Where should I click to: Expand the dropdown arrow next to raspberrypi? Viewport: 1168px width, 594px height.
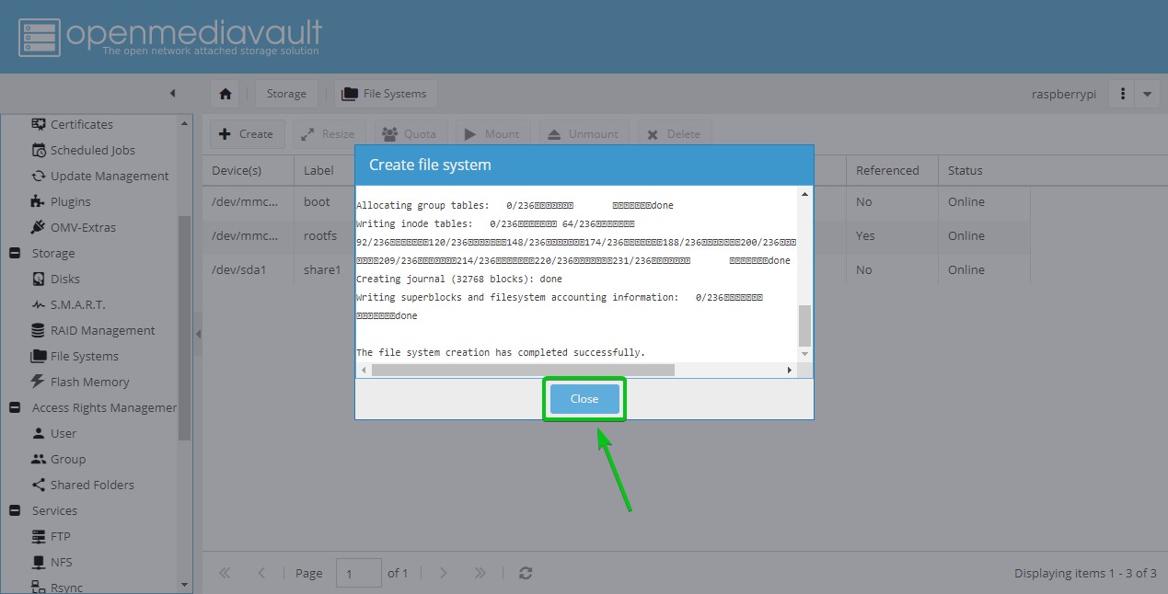1147,94
